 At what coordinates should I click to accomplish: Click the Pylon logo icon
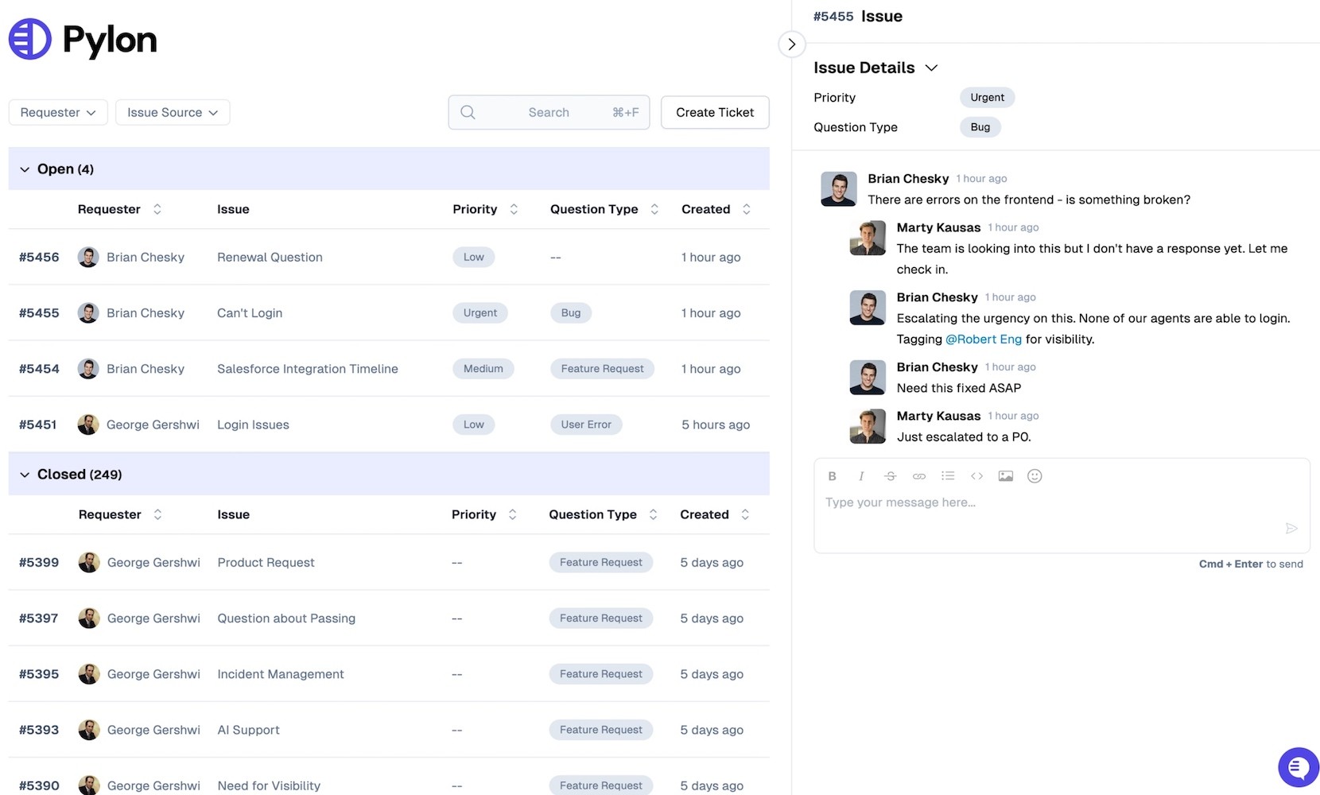coord(30,39)
